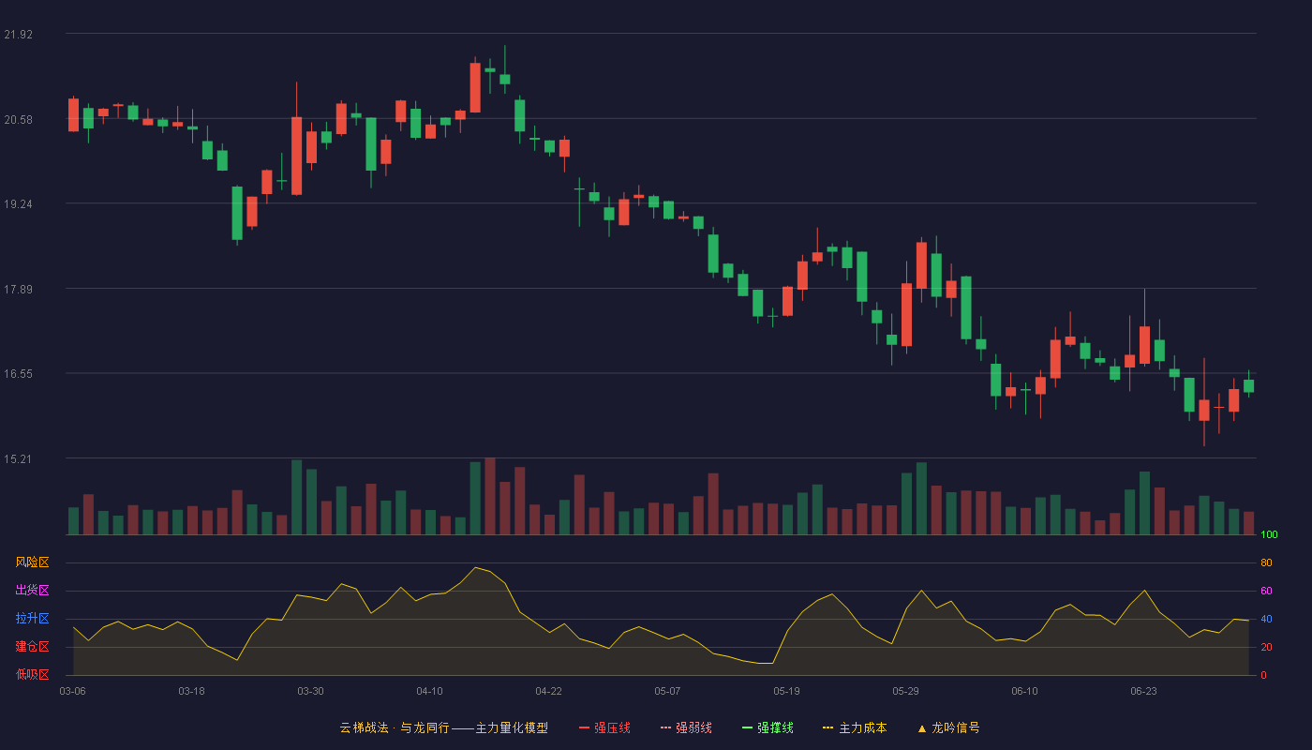Image resolution: width=1312 pixels, height=750 pixels.
Task: Click the 05-07 date label
Action: click(x=667, y=691)
